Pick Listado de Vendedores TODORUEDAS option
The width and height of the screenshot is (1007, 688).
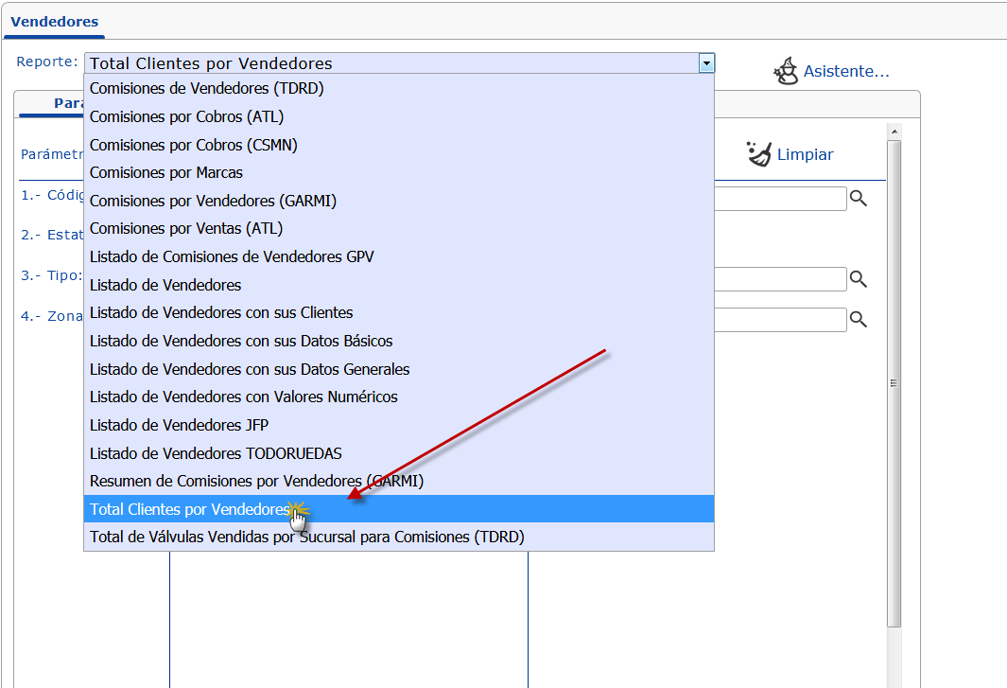tap(216, 453)
